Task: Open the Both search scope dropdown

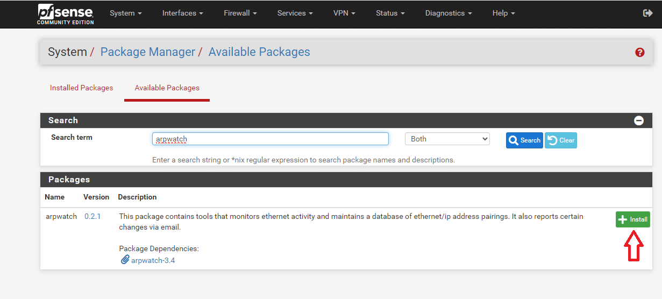Action: tap(447, 139)
